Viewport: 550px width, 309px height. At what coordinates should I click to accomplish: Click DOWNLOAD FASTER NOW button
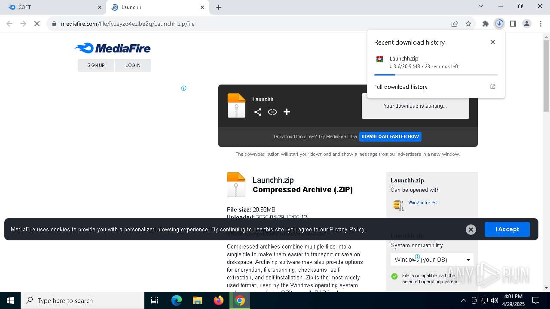pos(390,136)
